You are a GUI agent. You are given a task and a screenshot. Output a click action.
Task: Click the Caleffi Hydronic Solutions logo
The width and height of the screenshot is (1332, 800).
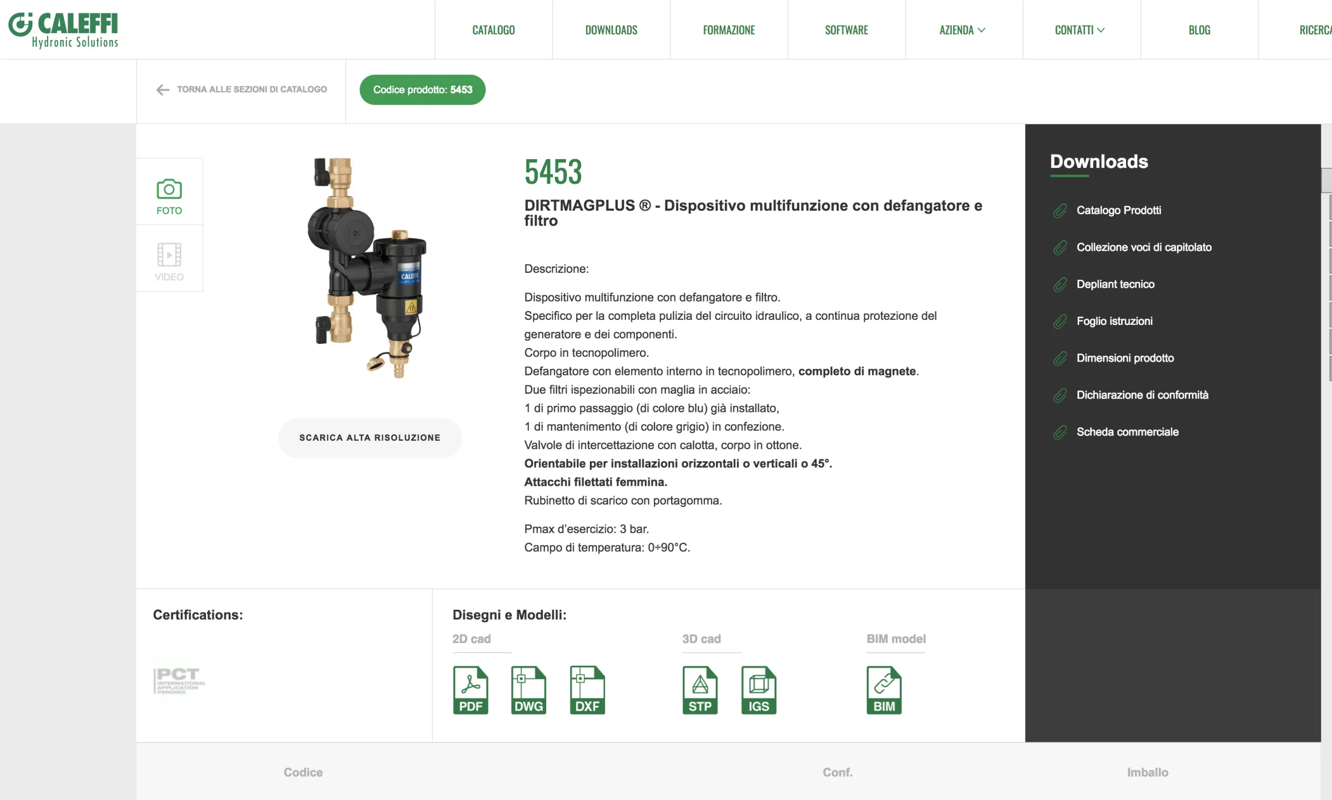coord(64,30)
